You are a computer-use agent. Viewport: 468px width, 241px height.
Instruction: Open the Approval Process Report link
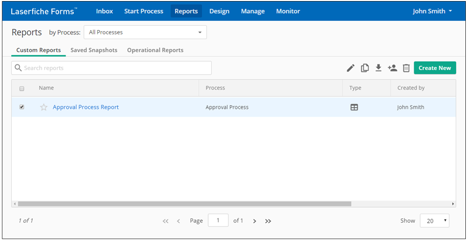[x=86, y=107]
